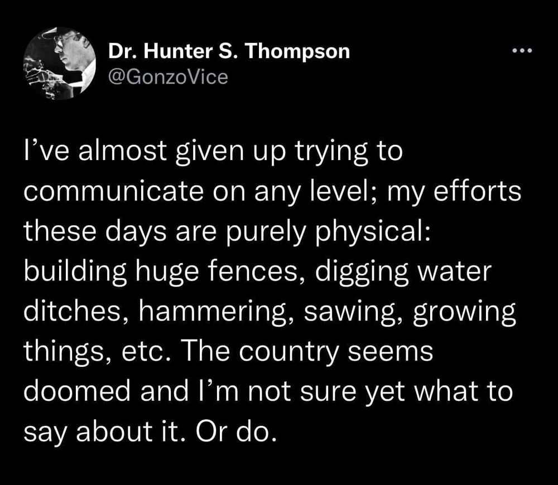558x485 pixels.
Task: Click the word "country" in the tweet
Action: tap(288, 353)
